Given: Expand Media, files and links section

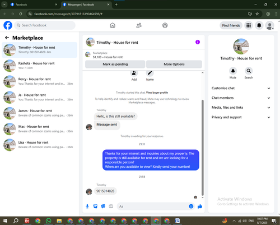Looking at the screenshot, I should point(241,108).
